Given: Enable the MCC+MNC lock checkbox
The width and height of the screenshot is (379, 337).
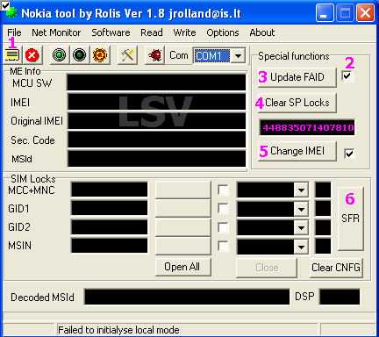Looking at the screenshot, I should click(x=223, y=190).
